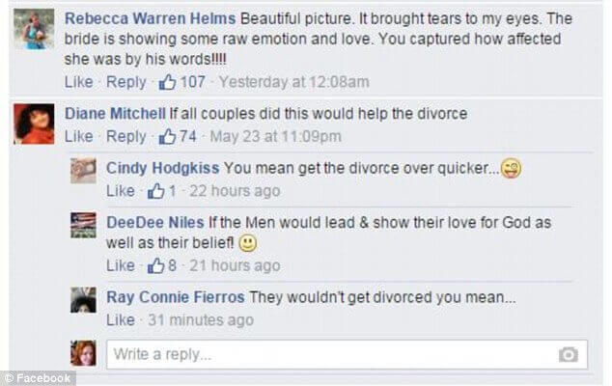This screenshot has height=386, width=612.
Task: Like DeeDee Niles' reply
Action: (x=120, y=265)
